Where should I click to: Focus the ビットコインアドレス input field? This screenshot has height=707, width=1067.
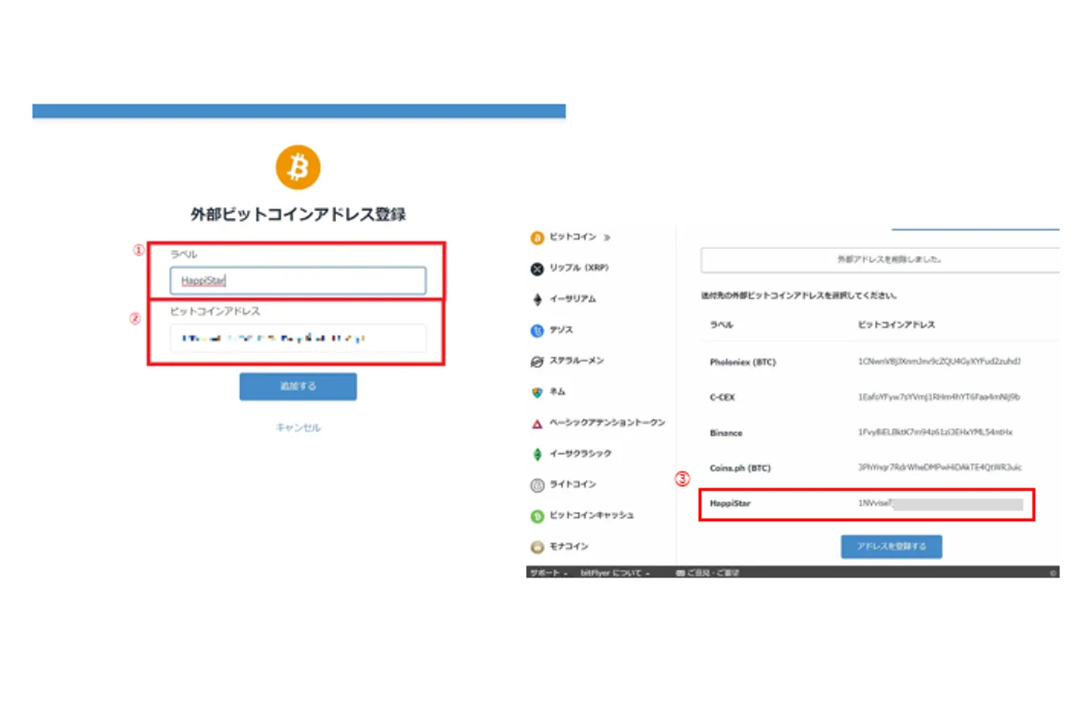(x=298, y=338)
